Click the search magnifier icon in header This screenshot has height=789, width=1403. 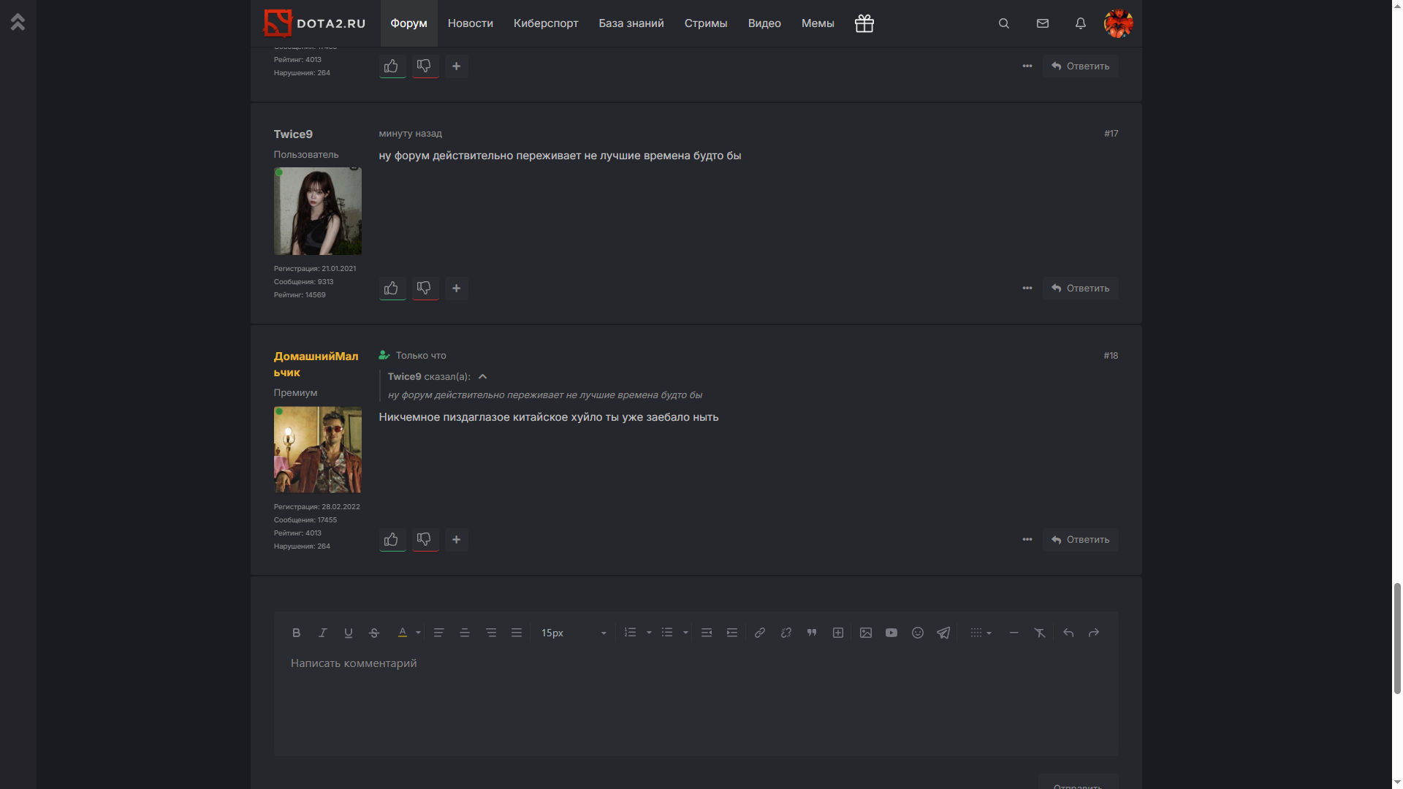[1004, 23]
